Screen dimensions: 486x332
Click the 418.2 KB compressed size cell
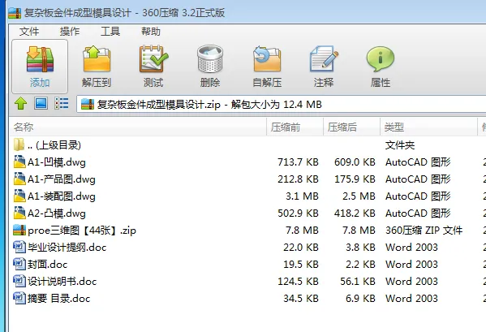click(x=355, y=213)
